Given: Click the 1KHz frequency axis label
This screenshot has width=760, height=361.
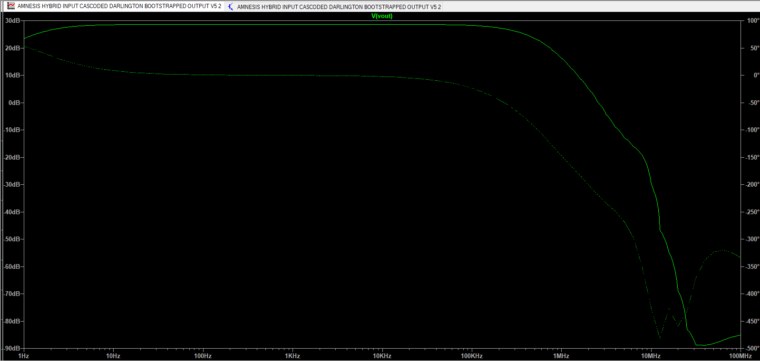Looking at the screenshot, I should (x=292, y=356).
